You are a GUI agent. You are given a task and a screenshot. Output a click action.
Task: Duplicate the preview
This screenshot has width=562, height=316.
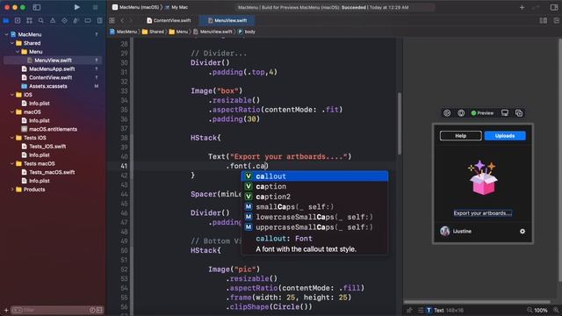tap(519, 113)
